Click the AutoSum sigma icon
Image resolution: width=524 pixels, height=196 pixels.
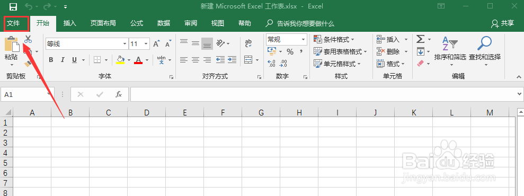[420, 40]
